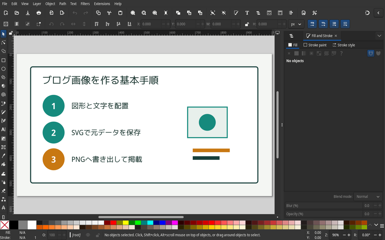Open the px units dropdown
385x240 pixels.
click(x=296, y=24)
